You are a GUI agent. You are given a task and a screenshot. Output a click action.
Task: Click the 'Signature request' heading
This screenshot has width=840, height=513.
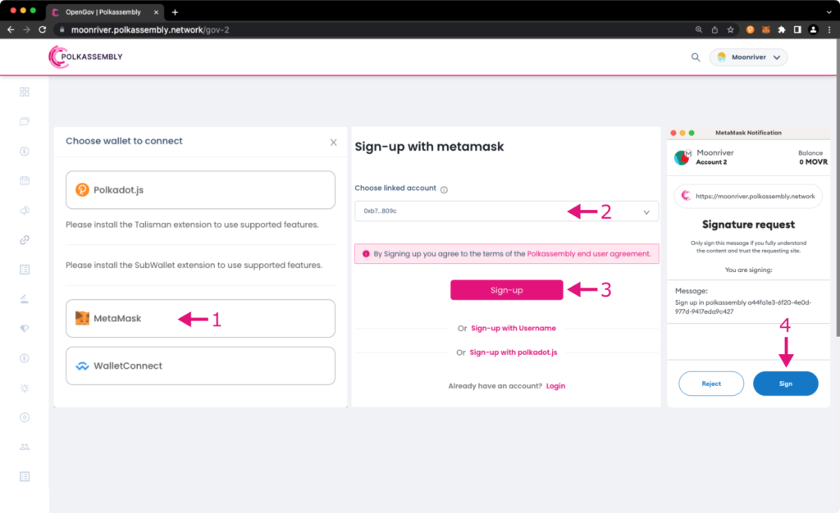pyautogui.click(x=748, y=225)
